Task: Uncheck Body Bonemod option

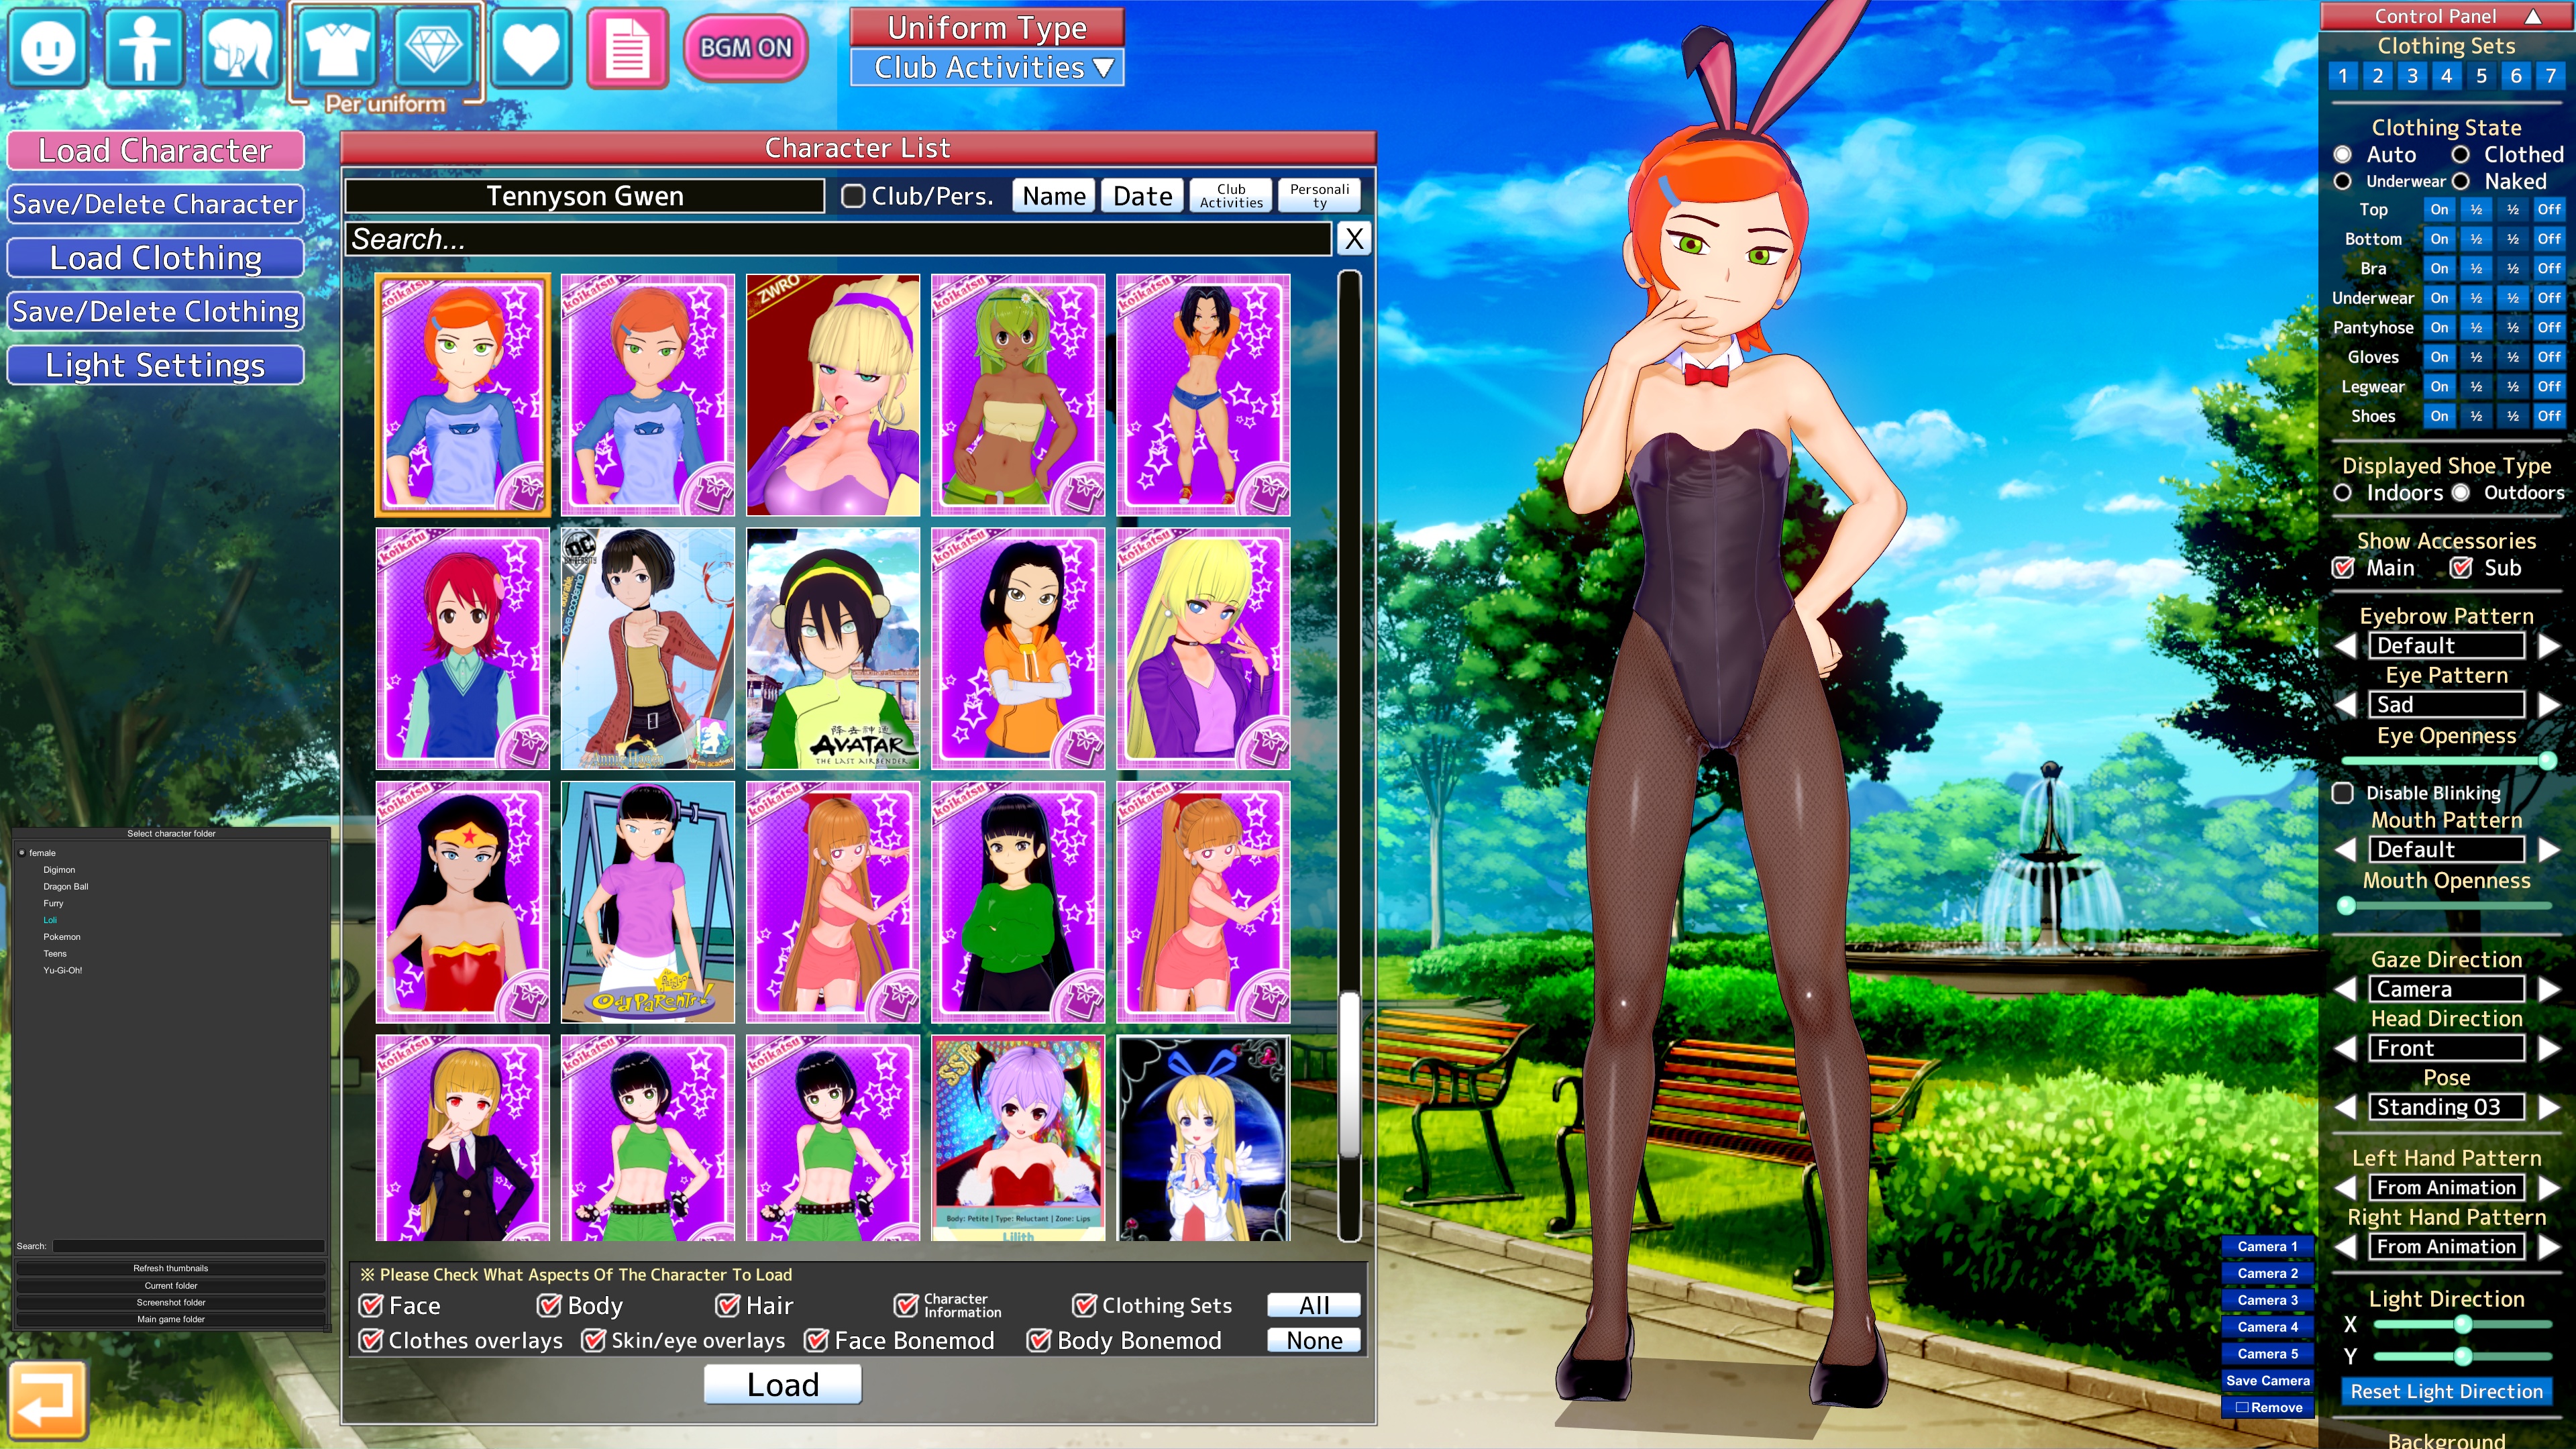Action: pyautogui.click(x=1039, y=1341)
